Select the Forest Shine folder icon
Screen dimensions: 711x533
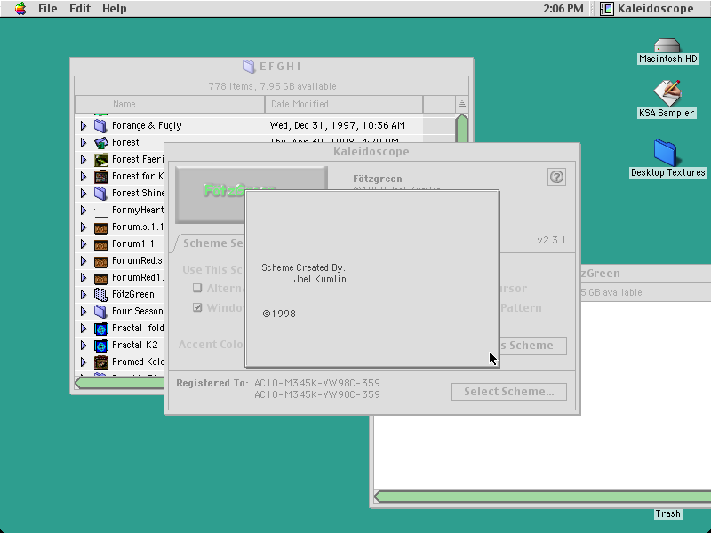tap(100, 193)
